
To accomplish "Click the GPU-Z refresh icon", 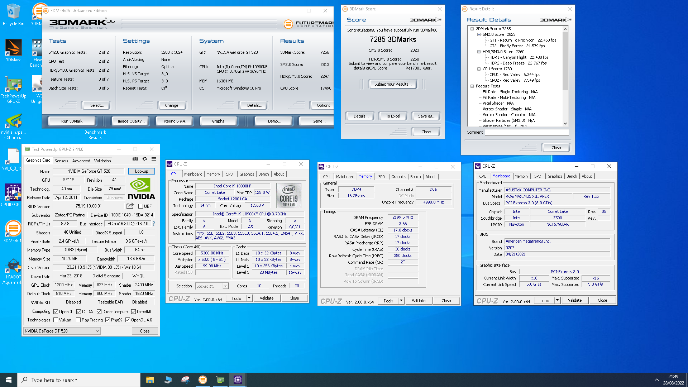I will click(145, 159).
